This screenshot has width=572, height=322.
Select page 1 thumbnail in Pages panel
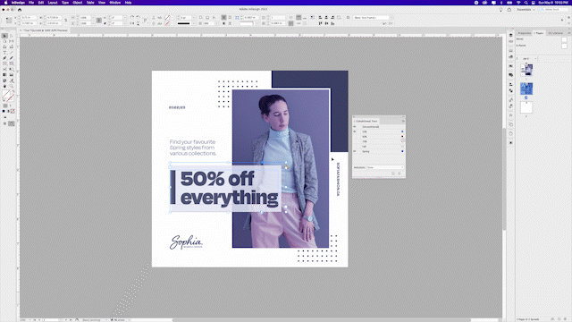[526, 70]
